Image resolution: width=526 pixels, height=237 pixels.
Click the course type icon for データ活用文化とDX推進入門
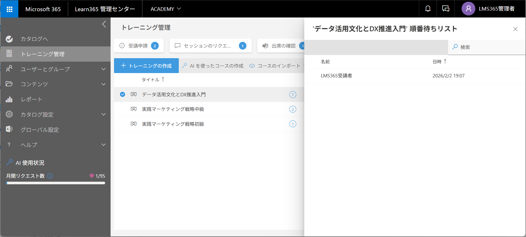coord(134,94)
